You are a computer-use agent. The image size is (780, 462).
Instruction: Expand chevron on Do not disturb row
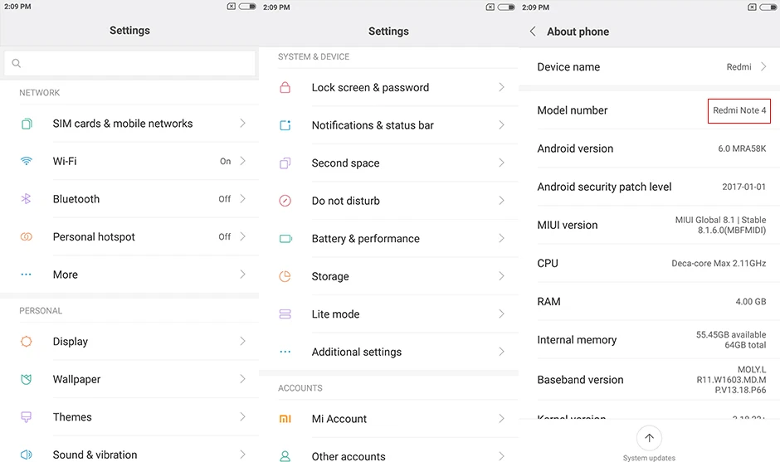[501, 201]
